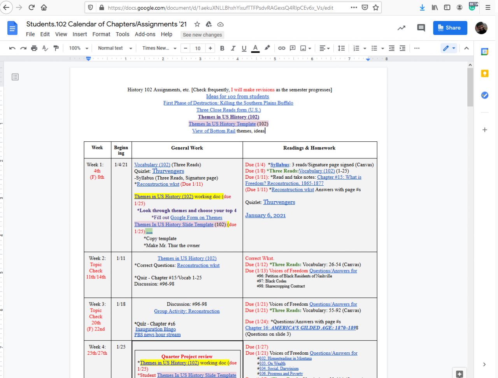Toggle underline formatting
Image resolution: width=498 pixels, height=378 pixels.
(244, 48)
